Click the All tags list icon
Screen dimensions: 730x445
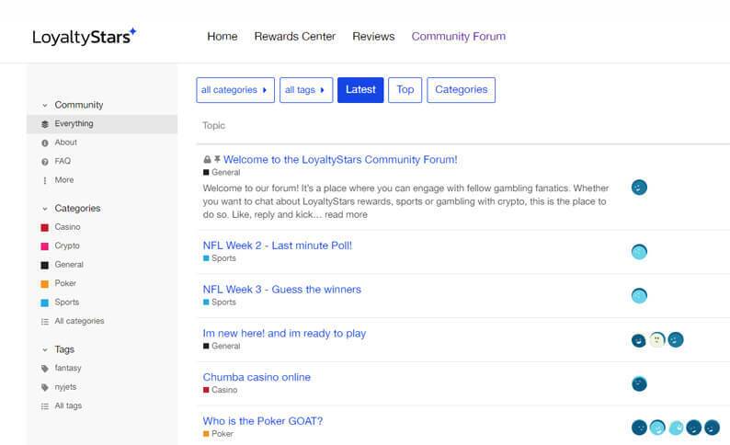click(45, 406)
